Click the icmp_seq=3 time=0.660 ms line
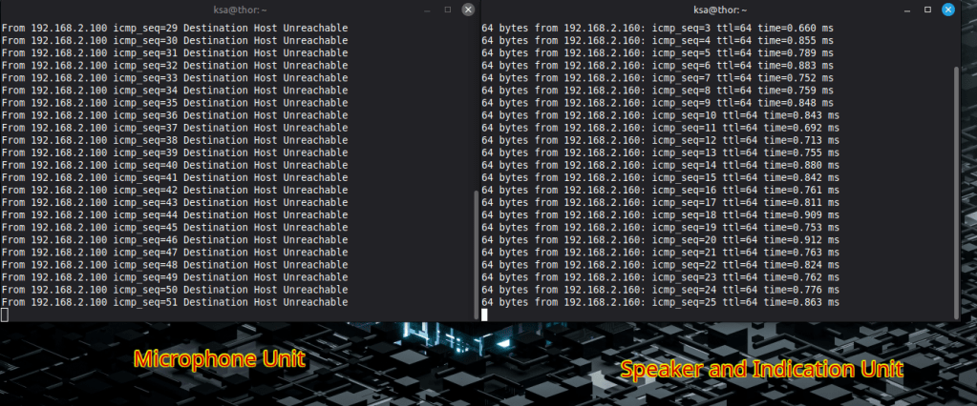This screenshot has width=977, height=406. tap(659, 29)
